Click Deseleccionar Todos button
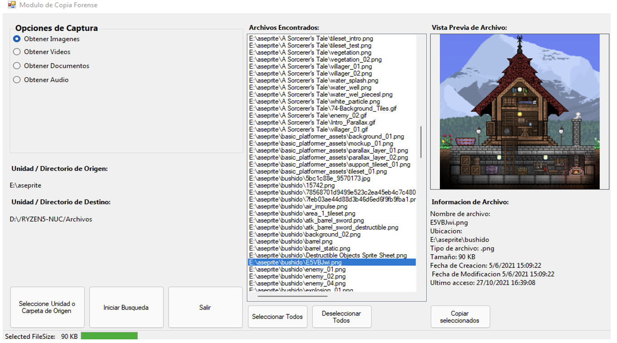617x343 pixels. coord(341,316)
